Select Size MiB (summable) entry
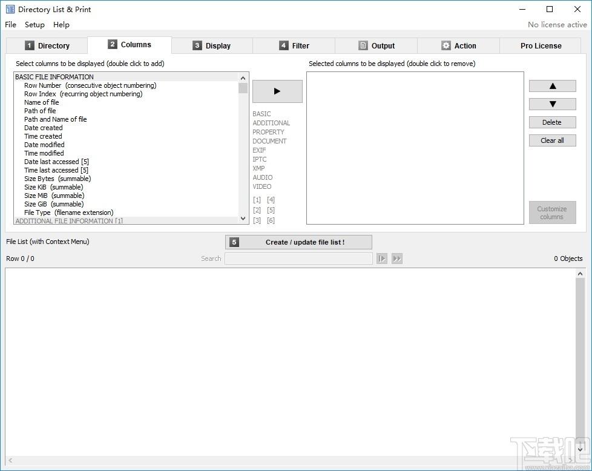This screenshot has height=471, width=592. coord(126,196)
